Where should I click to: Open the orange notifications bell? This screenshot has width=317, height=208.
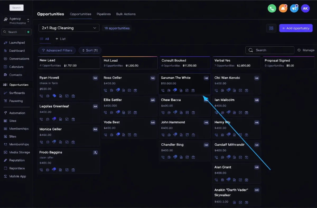(x=283, y=8)
